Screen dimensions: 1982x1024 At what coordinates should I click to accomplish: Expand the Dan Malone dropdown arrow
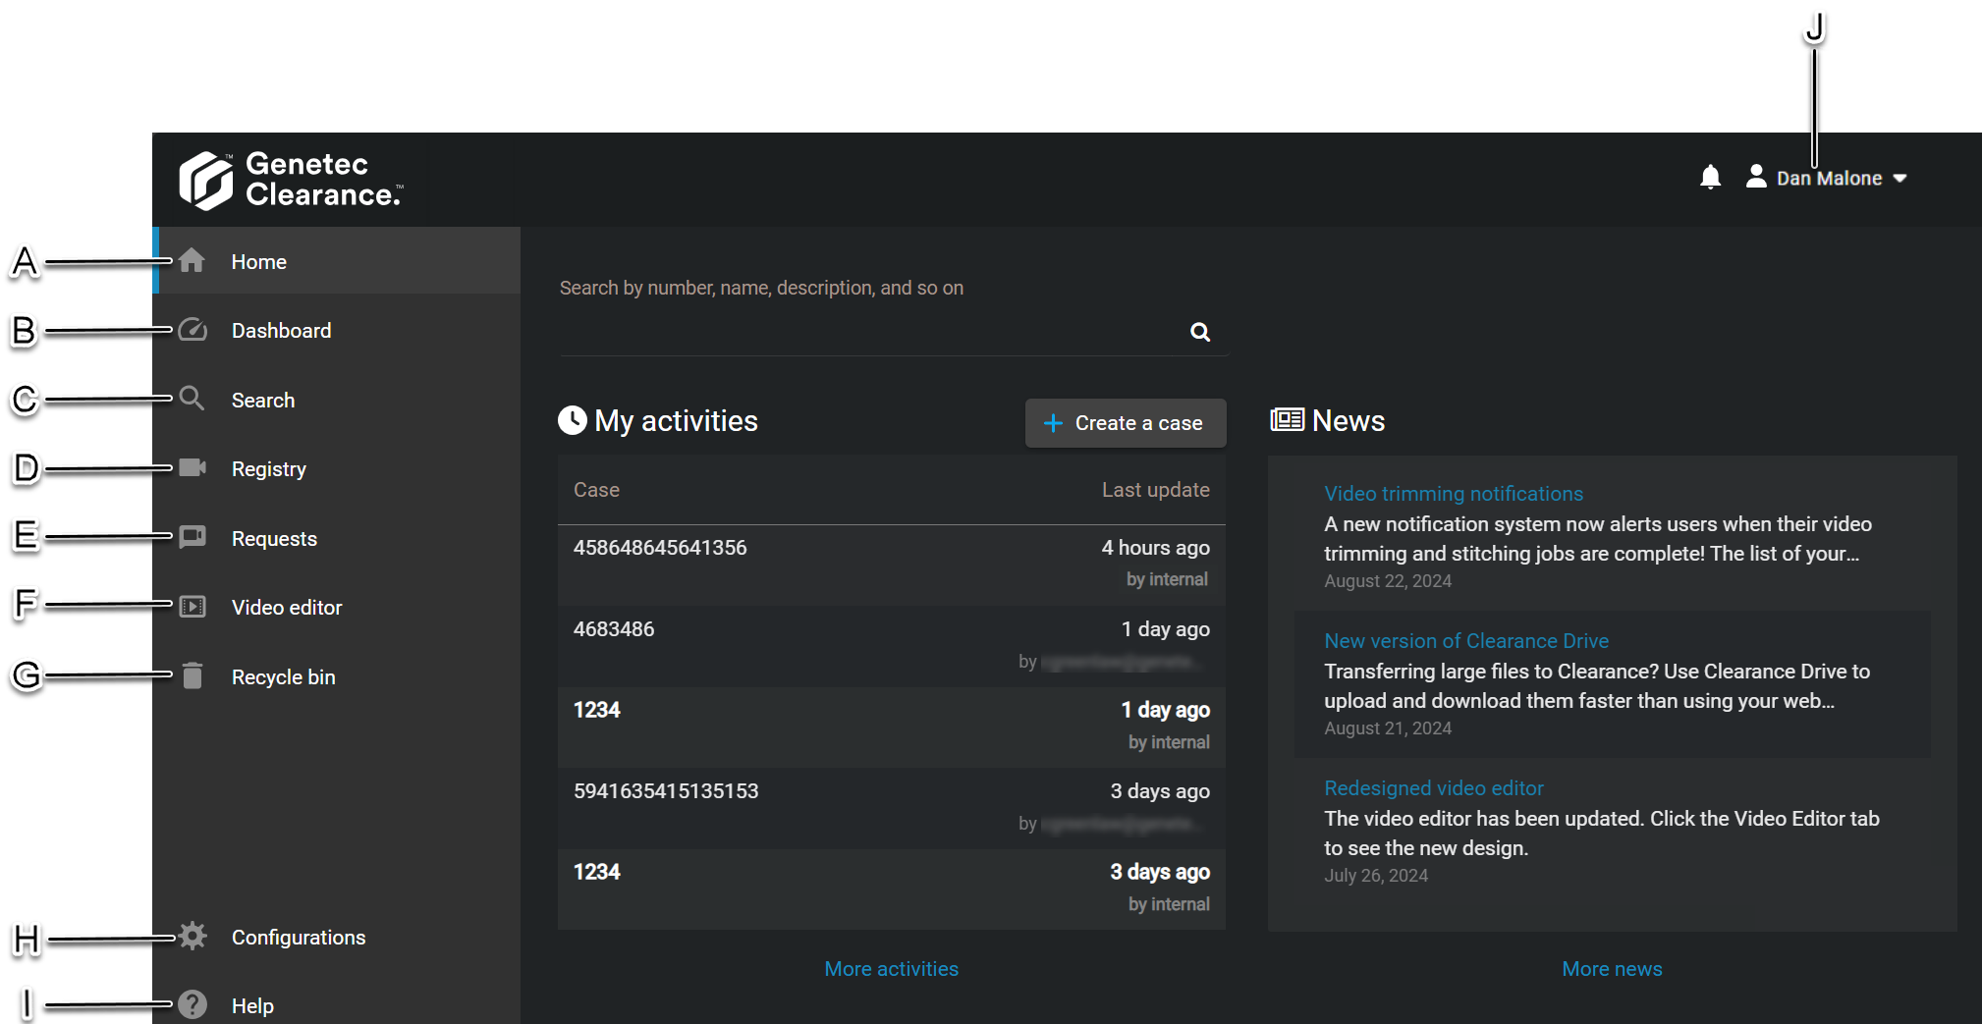click(x=1899, y=179)
